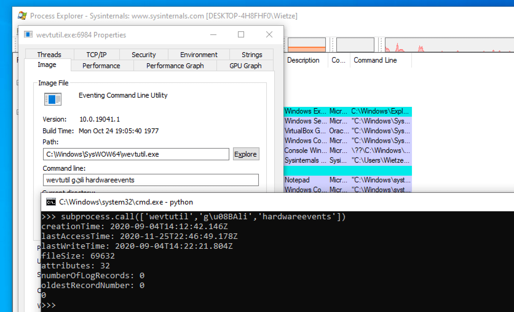Click the Version value 10.0.19041.1
This screenshot has width=514, height=312.
(100, 119)
